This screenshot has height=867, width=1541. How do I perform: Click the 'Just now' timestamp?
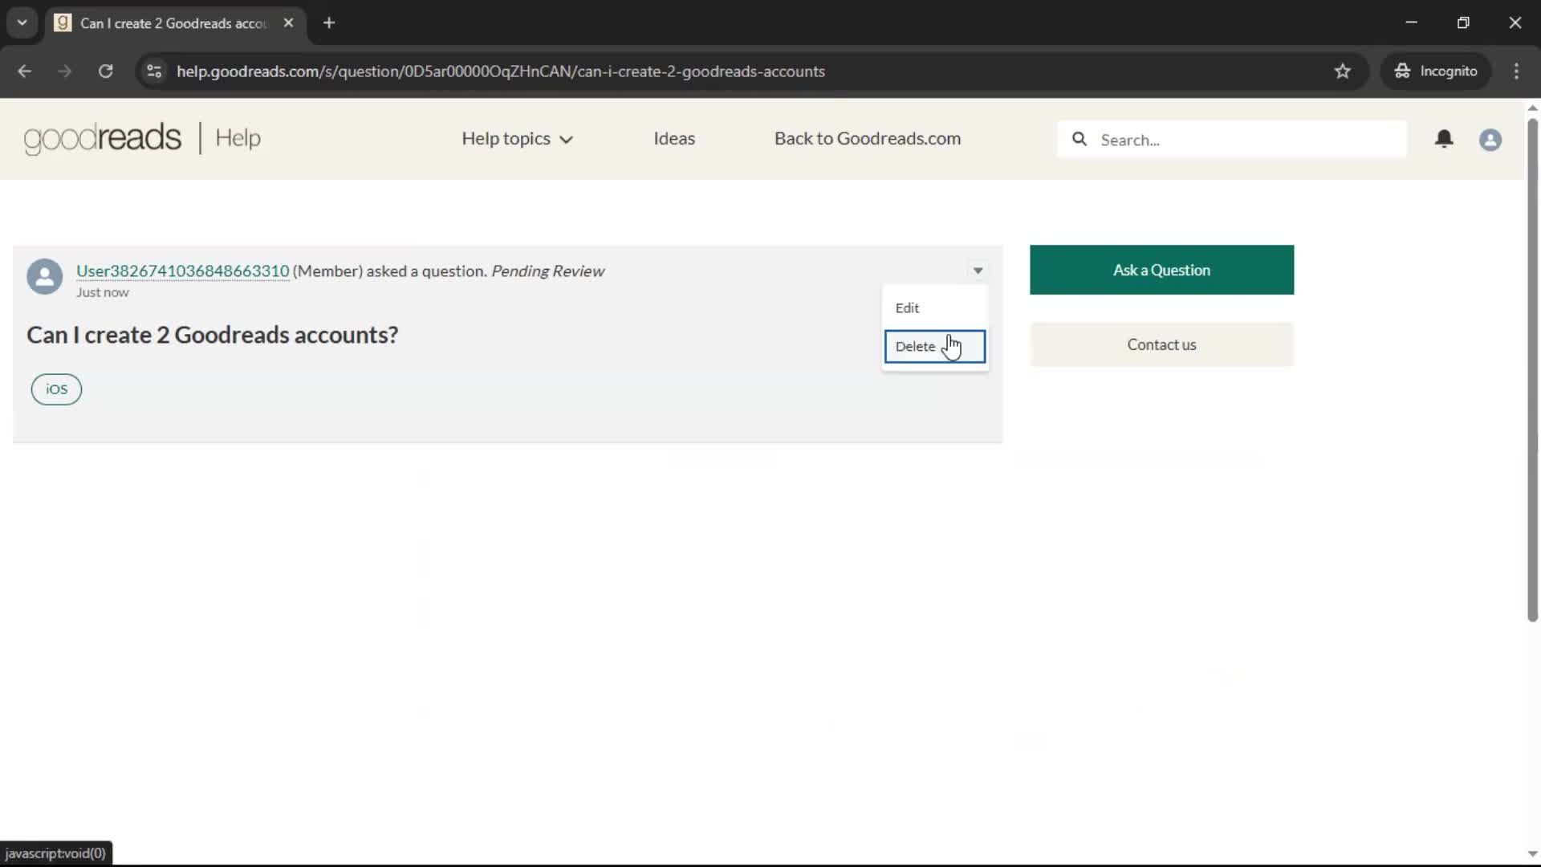pyautogui.click(x=102, y=292)
